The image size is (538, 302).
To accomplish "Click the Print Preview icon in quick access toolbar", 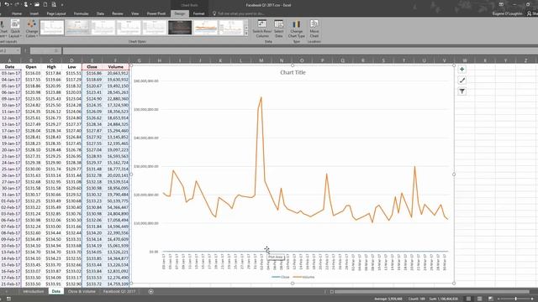I will tap(54, 4).
